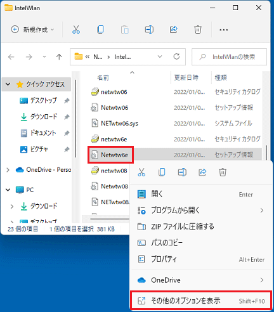Click Share icon in the context menu
Viewport: 274px width, 312px height.
pyautogui.click(x=202, y=172)
